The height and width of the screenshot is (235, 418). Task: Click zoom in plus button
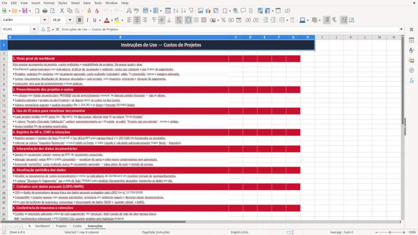404,232
